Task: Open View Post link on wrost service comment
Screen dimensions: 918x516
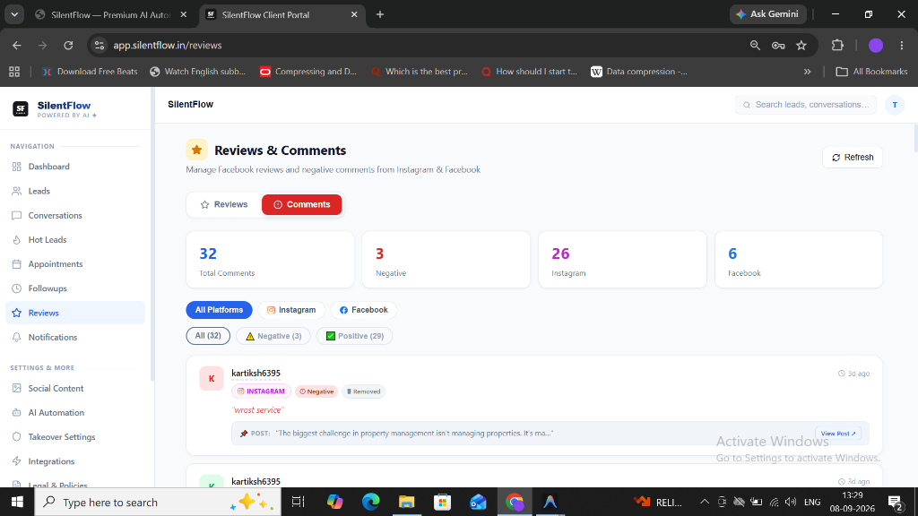Action: [838, 434]
